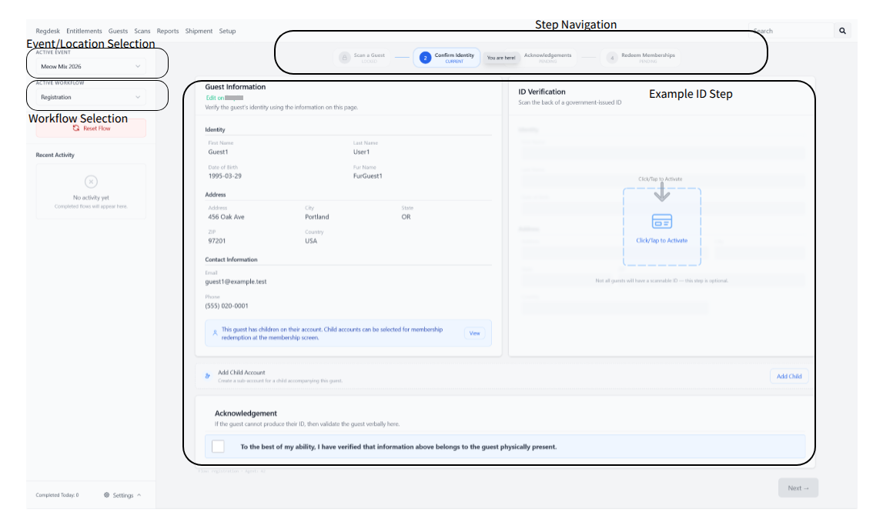Viewport: 883px width, 529px height.
Task: Click the Fur Name value FurGuest1
Action: click(x=368, y=176)
